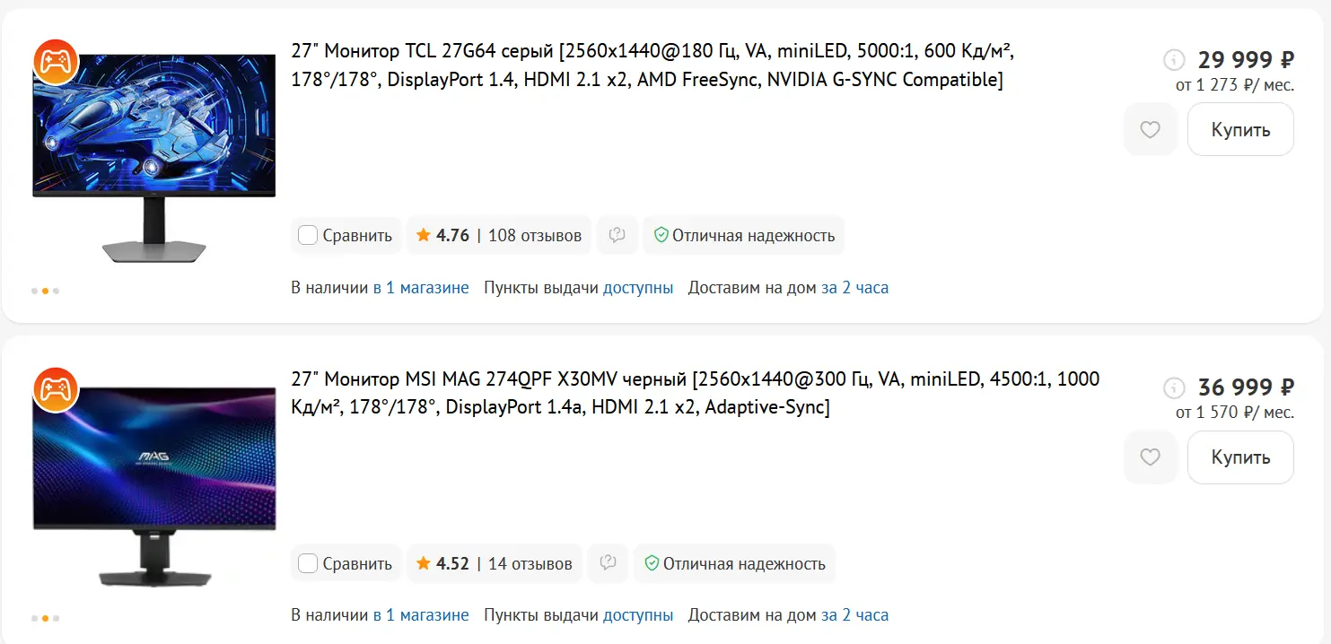
Task: Add the TCL 27G64 to favorites
Action: click(1150, 130)
